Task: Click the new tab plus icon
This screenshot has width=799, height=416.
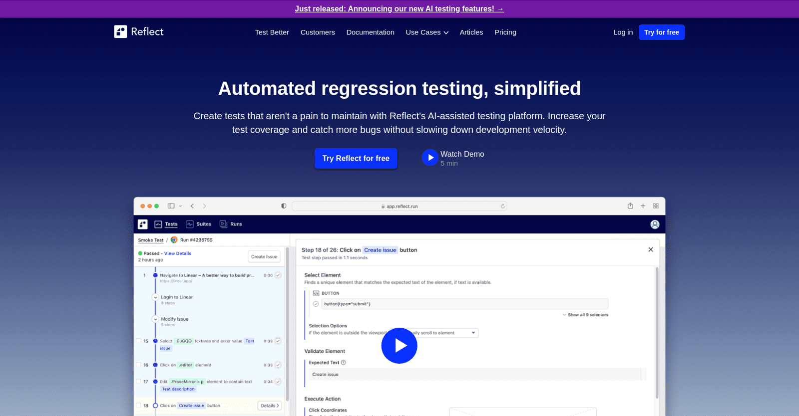Action: coord(643,206)
